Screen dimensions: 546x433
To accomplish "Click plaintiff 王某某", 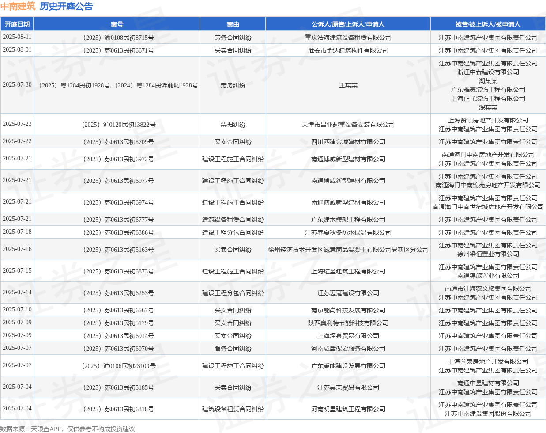I will pos(348,85).
